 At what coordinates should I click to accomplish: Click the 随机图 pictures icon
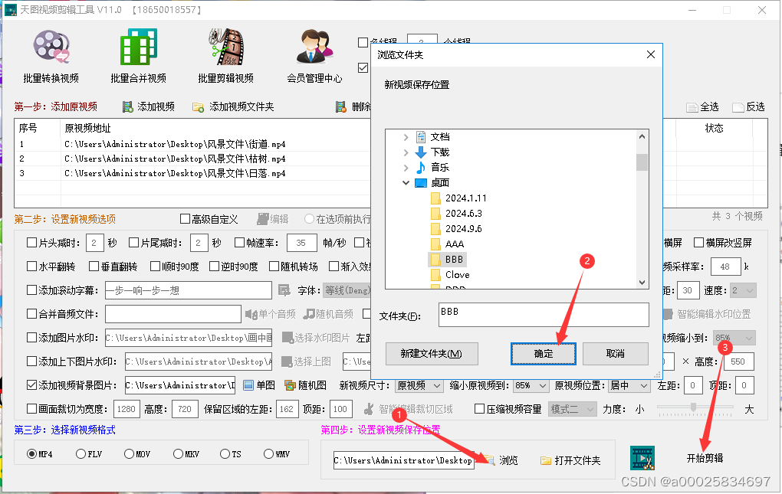pos(291,385)
